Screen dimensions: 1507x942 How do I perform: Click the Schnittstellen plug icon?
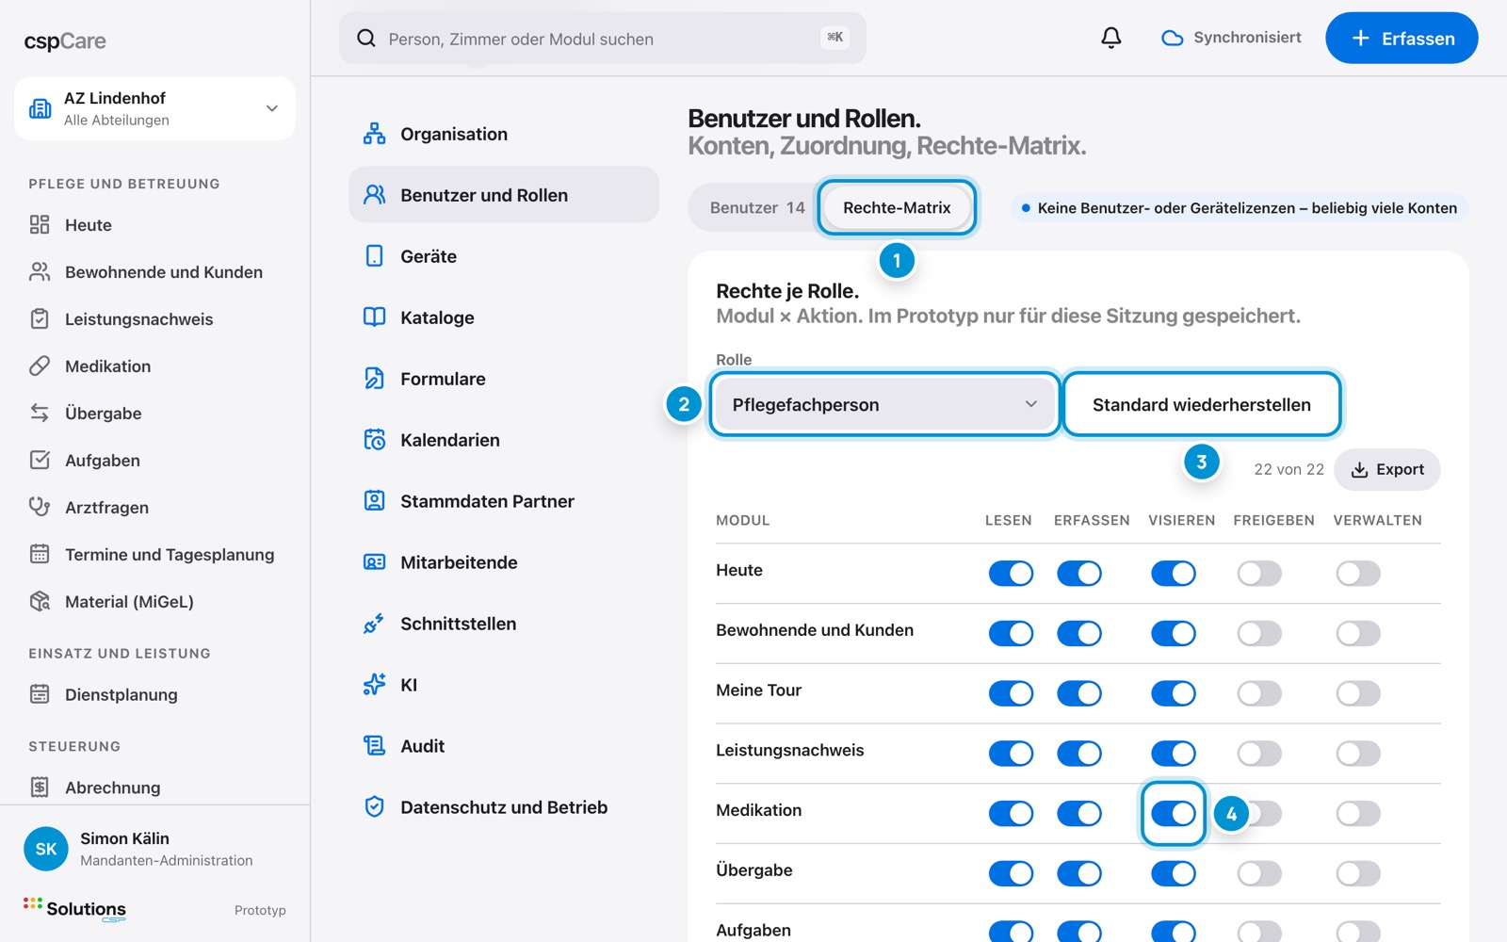(x=374, y=624)
